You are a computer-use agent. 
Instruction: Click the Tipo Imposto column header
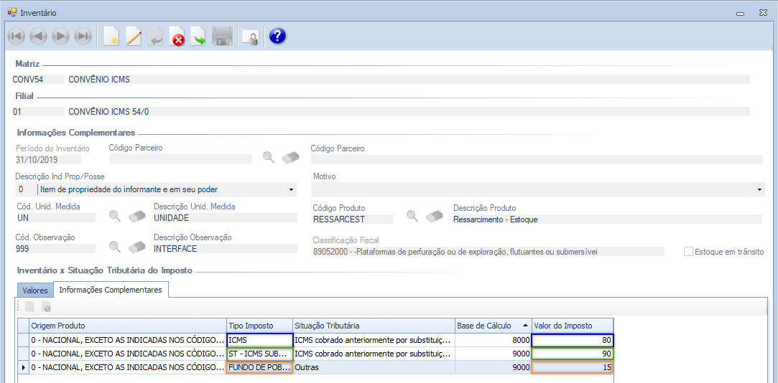point(259,326)
